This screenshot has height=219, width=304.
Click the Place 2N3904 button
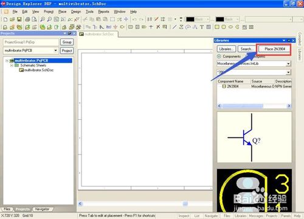click(x=275, y=49)
